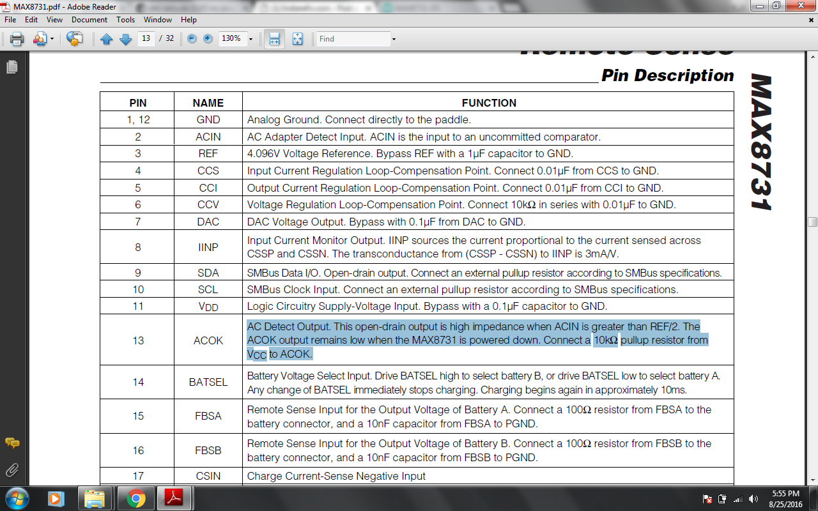Click the IINP pin name cell
This screenshot has width=818, height=511.
208,247
